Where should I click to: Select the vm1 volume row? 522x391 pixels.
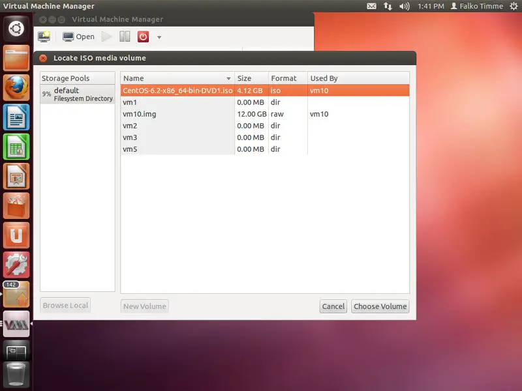click(x=265, y=102)
